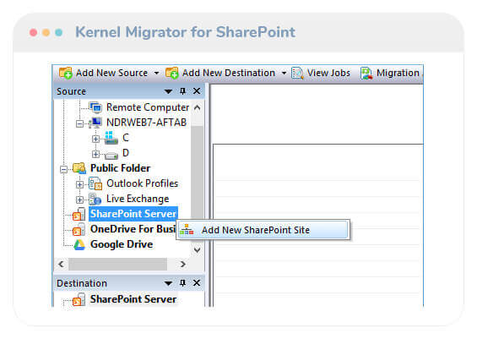Click the Source tree scroll right arrow
Screen dimensions: 477x339
pos(183,264)
